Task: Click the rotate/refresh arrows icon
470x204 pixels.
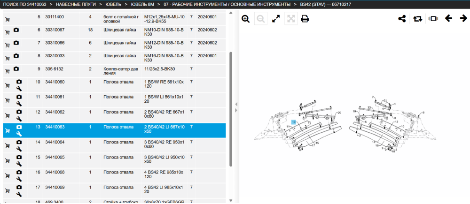Action: coord(417,19)
